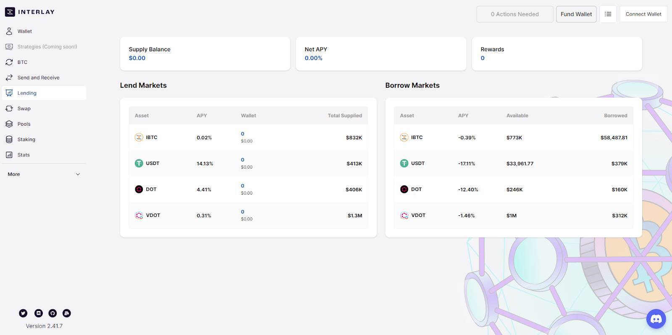This screenshot has width=672, height=335.
Task: Click USDT coin icon in Lend Markets
Action: (x=139, y=163)
